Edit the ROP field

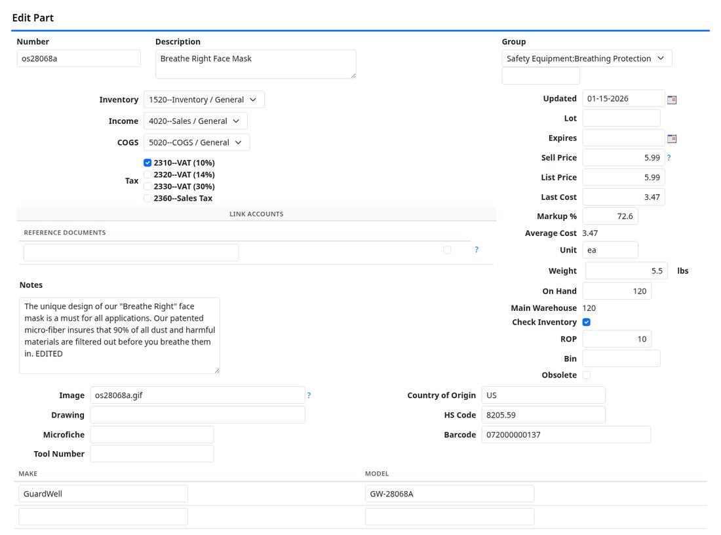tap(617, 339)
